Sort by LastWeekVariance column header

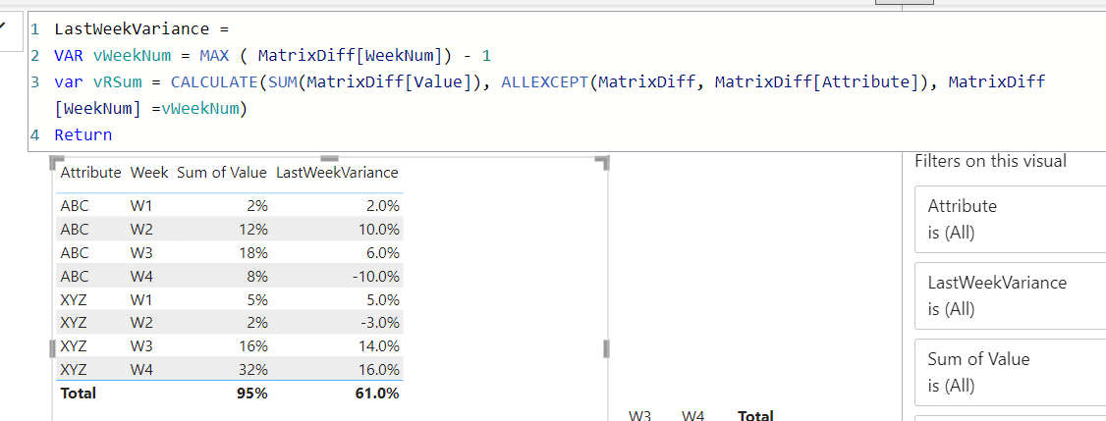337,172
